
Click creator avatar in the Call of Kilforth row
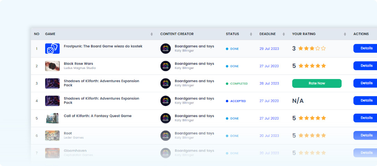pyautogui.click(x=165, y=118)
